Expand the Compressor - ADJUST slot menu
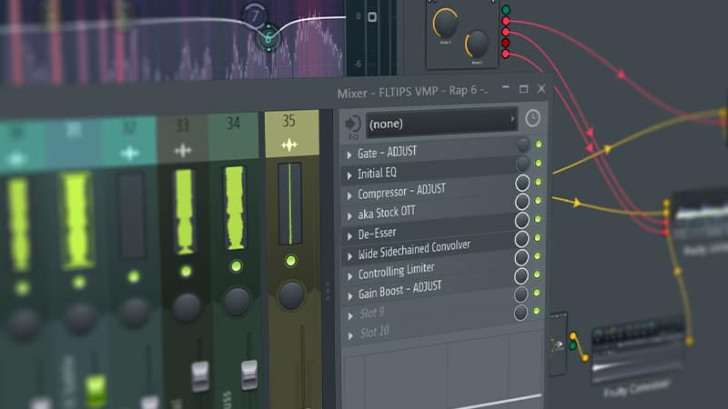 click(349, 196)
